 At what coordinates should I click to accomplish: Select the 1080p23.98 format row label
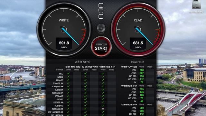[x=57, y=87]
